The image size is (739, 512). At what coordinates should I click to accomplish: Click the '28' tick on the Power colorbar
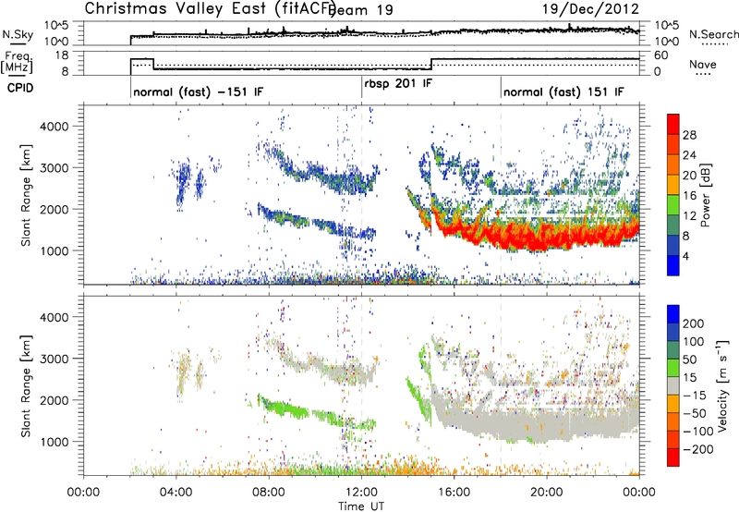click(689, 135)
